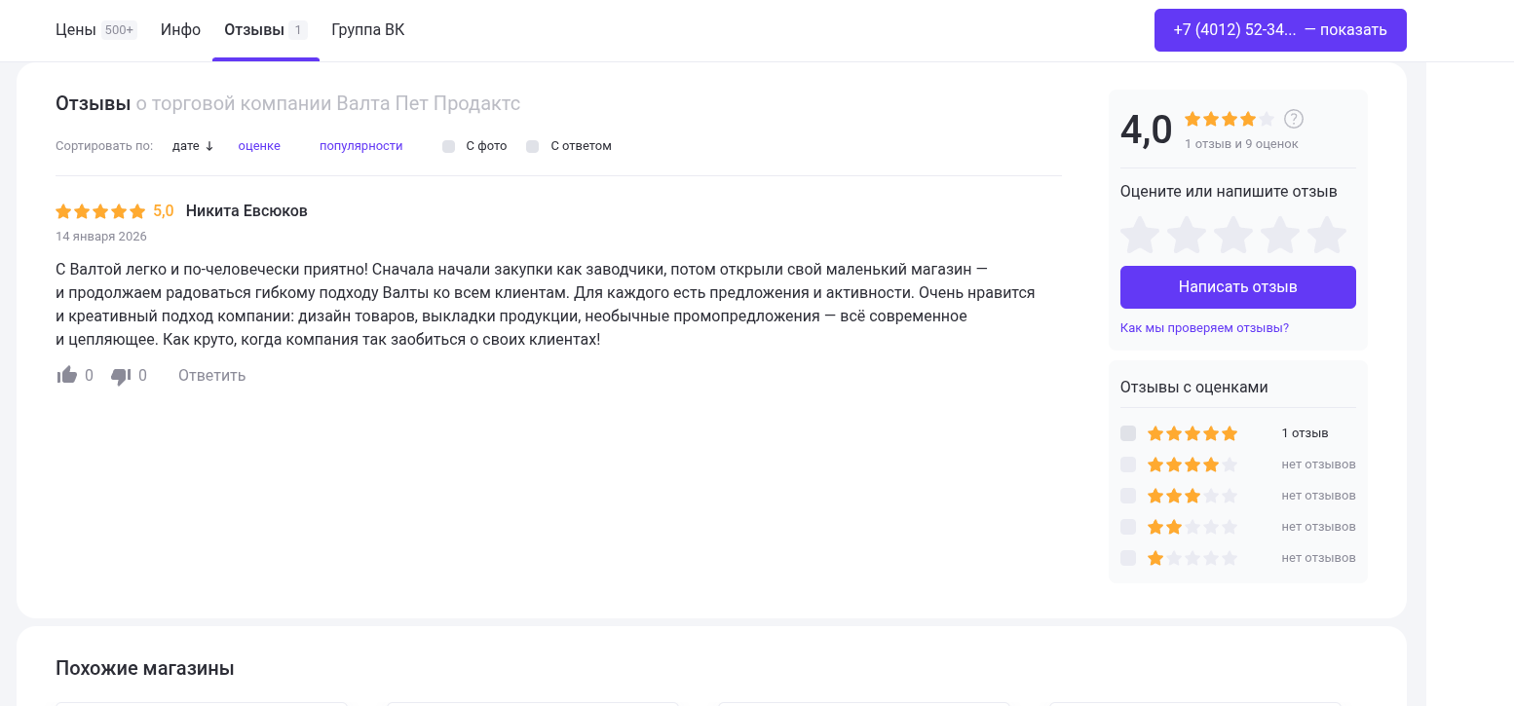The image size is (1514, 706).
Task: Toggle the 'С ответом' filter checkbox
Action: click(x=533, y=146)
